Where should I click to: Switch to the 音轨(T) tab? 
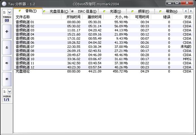(x=28, y=11)
